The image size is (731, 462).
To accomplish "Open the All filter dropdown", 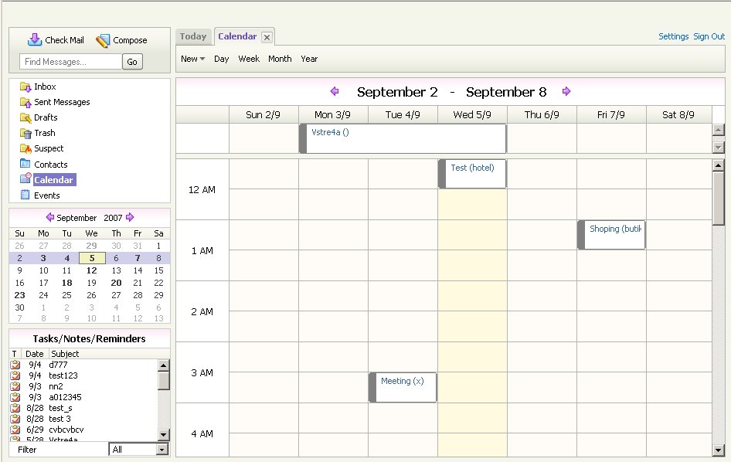I will tap(138, 449).
